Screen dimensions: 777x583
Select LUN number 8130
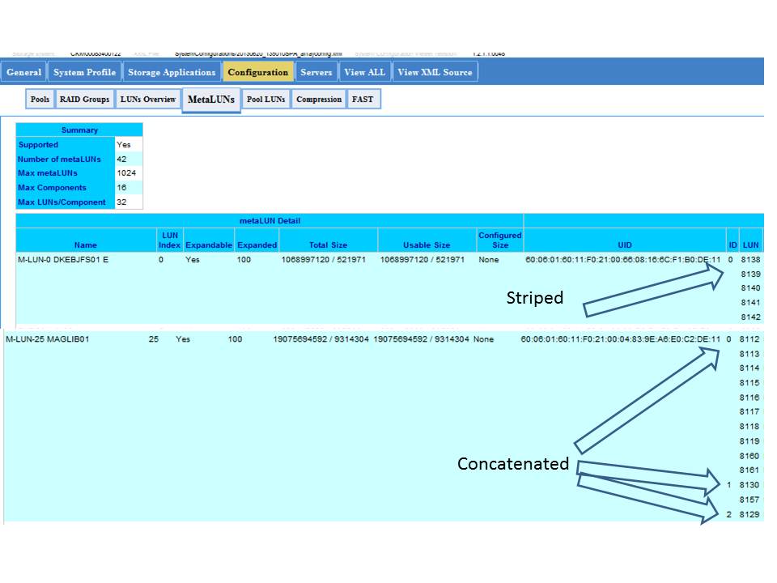pyautogui.click(x=749, y=485)
